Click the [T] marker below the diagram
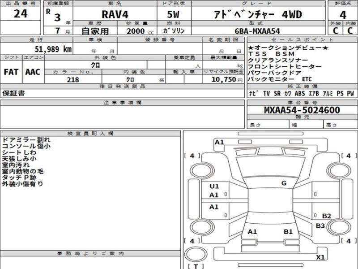358x269 pixels. tap(195, 266)
